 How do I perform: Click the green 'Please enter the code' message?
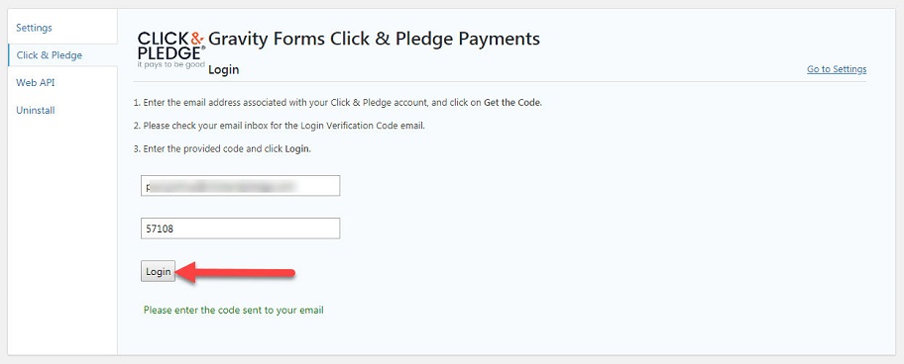point(234,310)
